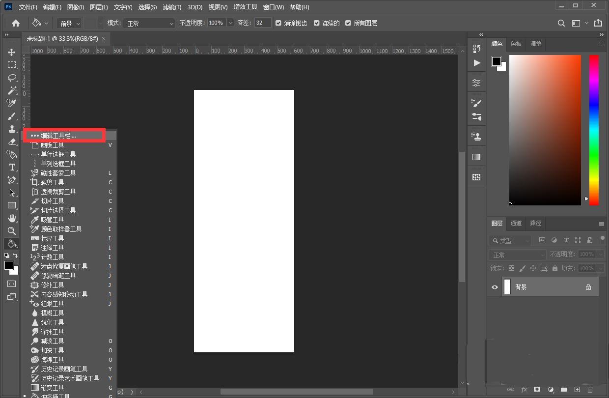Open the workspace switcher dropdown

tap(580, 23)
